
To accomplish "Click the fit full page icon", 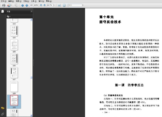I will pyautogui.click(x=64, y=5).
